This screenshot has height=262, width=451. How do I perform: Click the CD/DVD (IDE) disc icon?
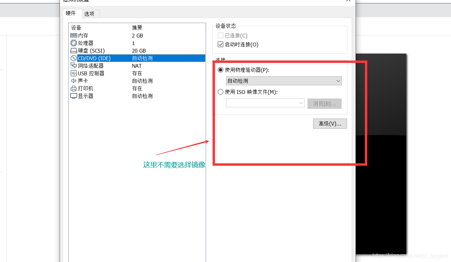(x=74, y=58)
